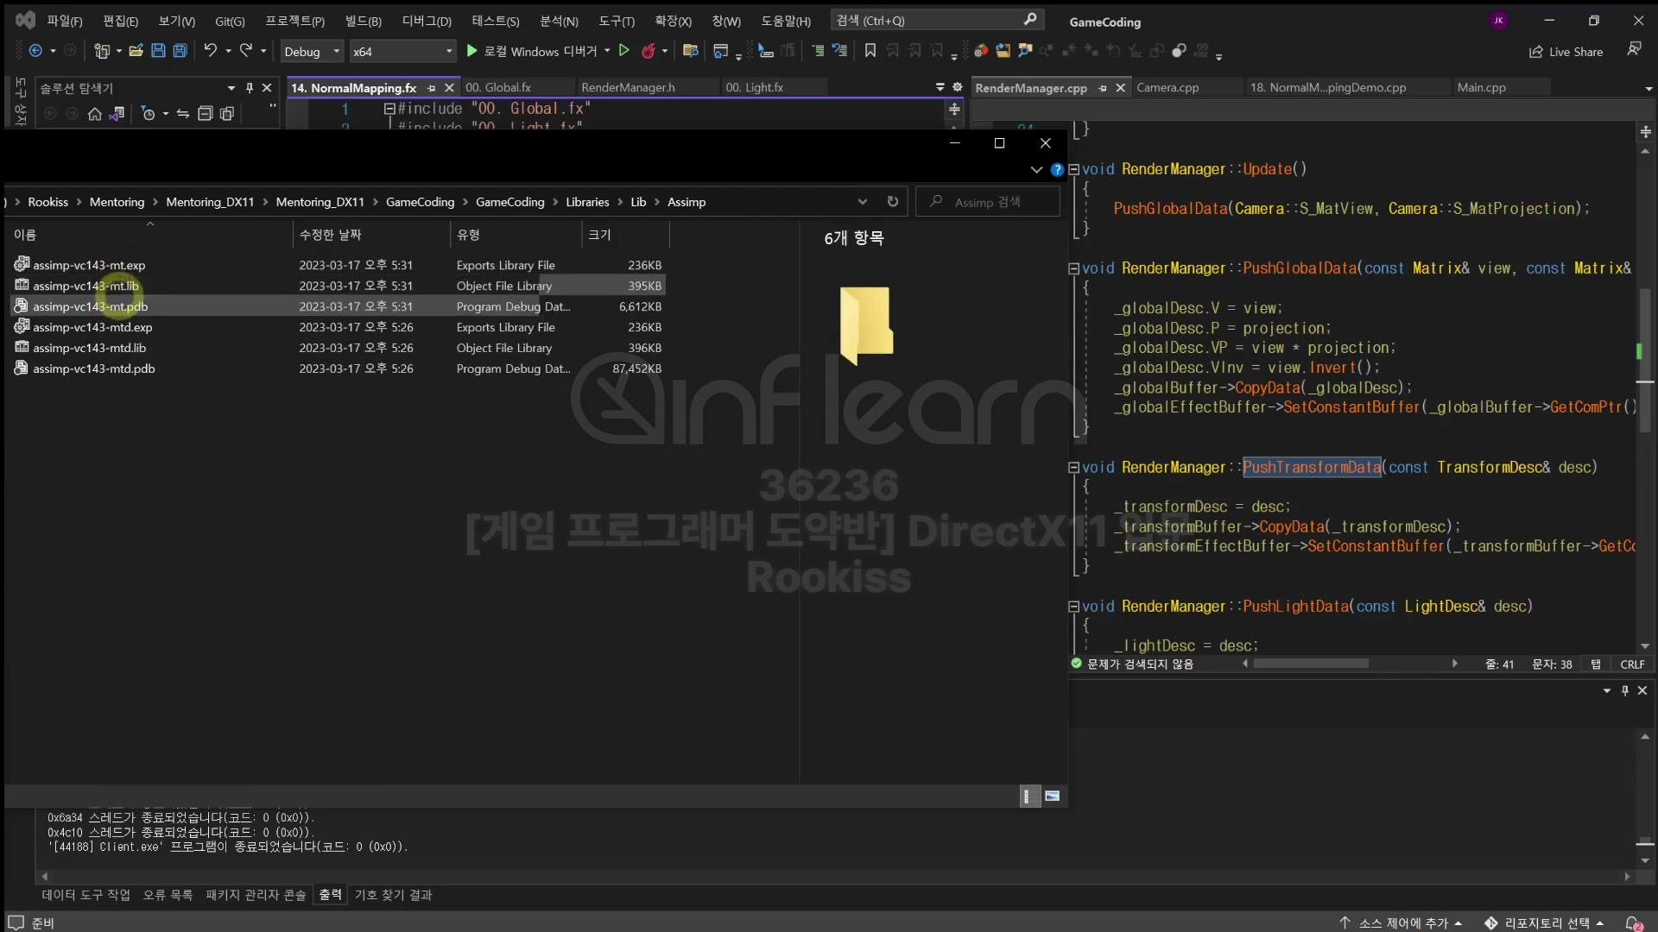The image size is (1658, 932).
Task: Click the Undo arrow icon
Action: pos(210,51)
